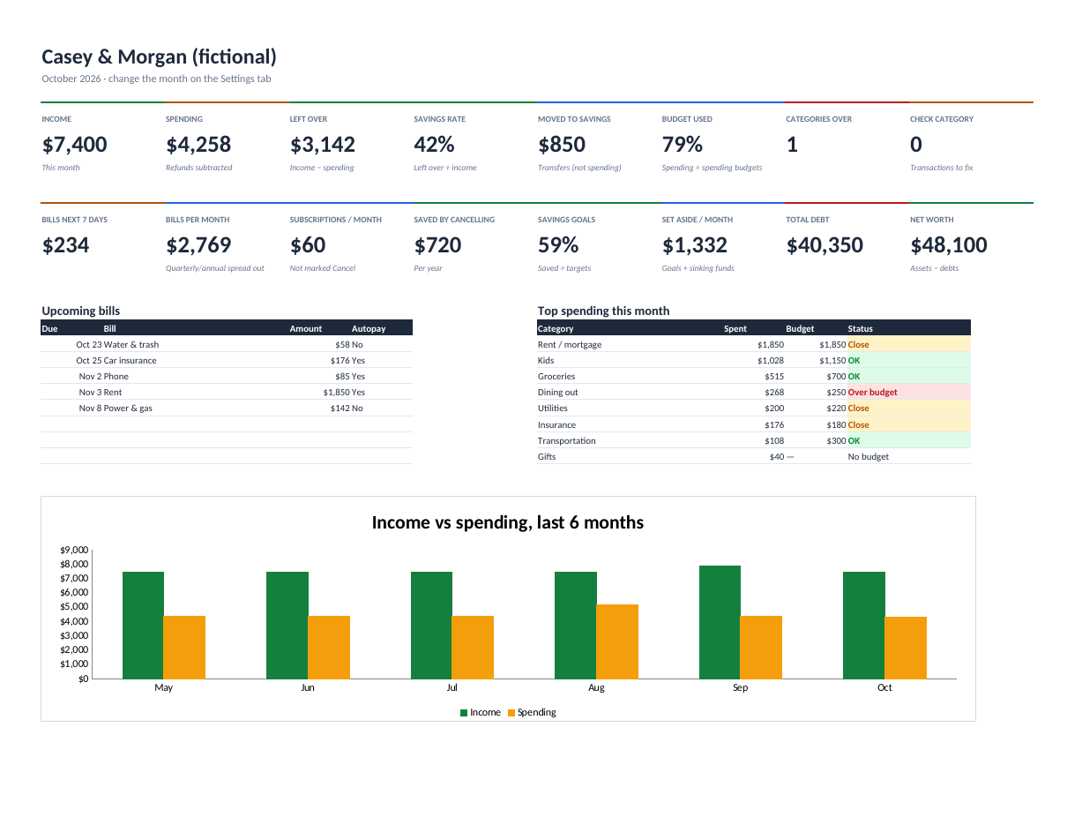Click the Utilities spent amount $200
Screen dimensions: 1067x825
[774, 409]
